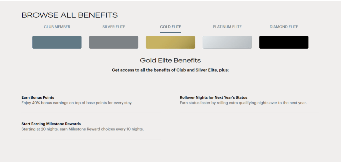Screen dimensions: 341x162
Task: Open the Platinum Elite tab
Action: coord(227,27)
